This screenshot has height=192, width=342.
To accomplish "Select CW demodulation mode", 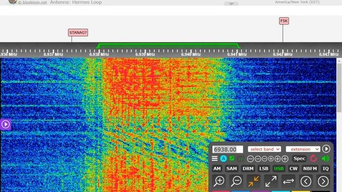I will click(293, 169).
